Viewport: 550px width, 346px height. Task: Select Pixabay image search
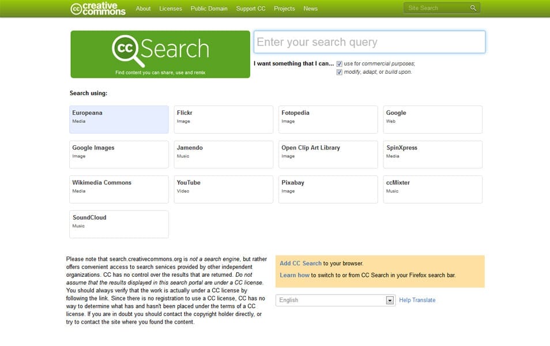(327, 189)
